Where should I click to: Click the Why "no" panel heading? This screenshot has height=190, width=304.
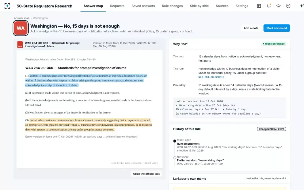pyautogui.click(x=180, y=44)
